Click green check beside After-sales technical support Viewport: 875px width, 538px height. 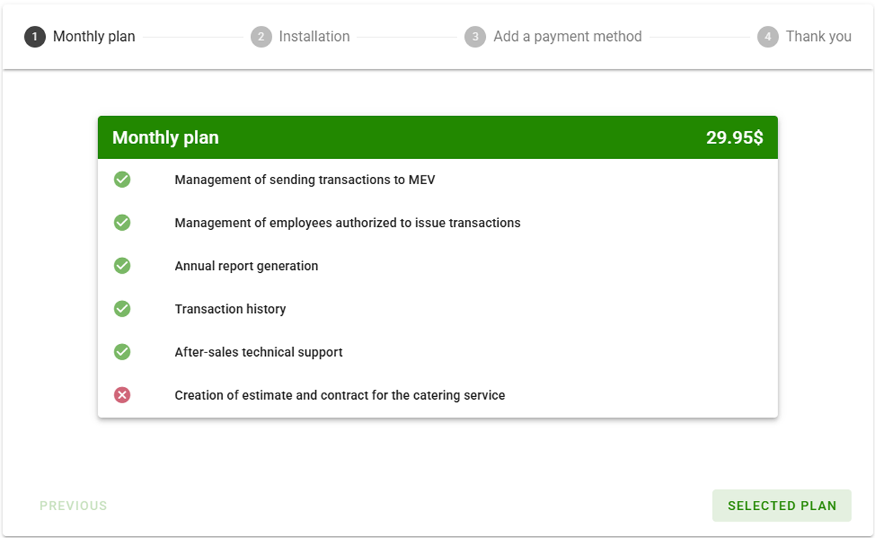(123, 352)
